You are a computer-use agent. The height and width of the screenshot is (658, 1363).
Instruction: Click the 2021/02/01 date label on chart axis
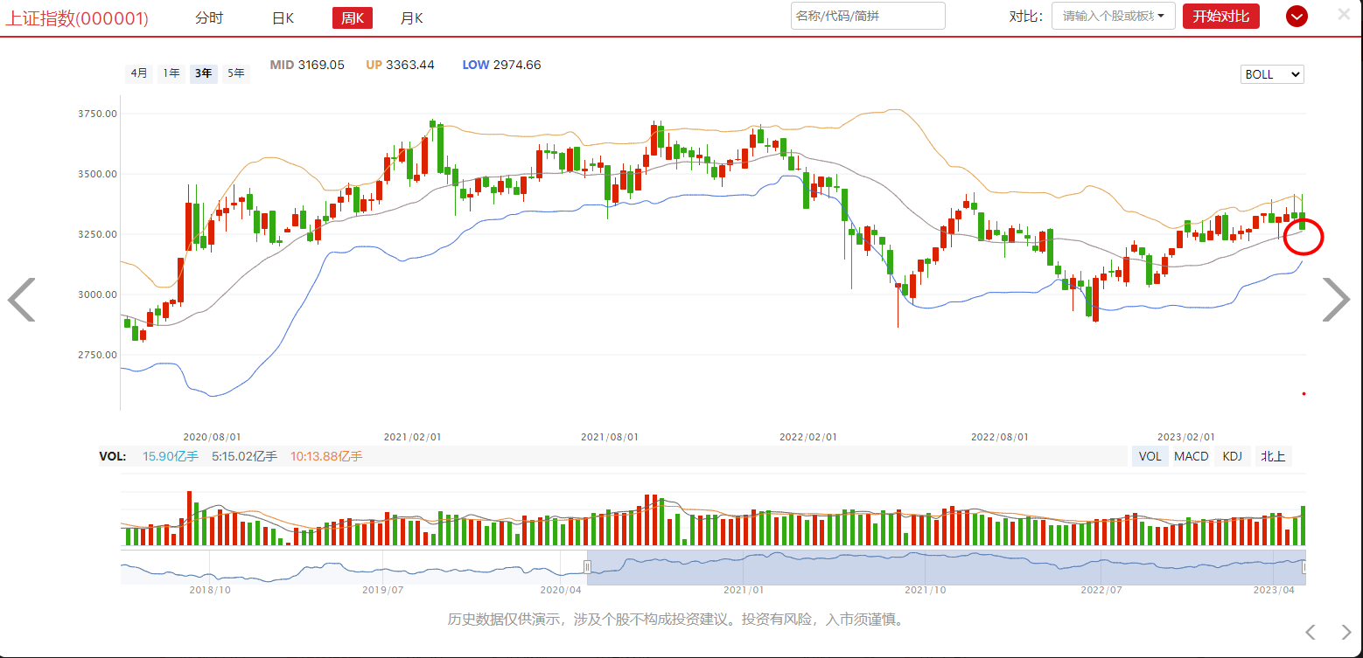(x=413, y=436)
